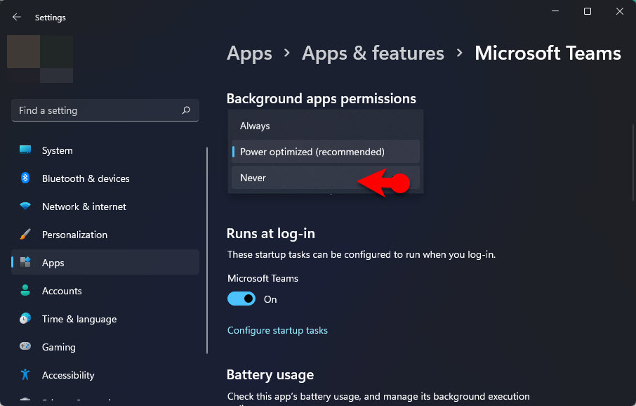Click the Microsoft Teams startup task label
Viewport: 636px width, 406px height.
(x=263, y=278)
